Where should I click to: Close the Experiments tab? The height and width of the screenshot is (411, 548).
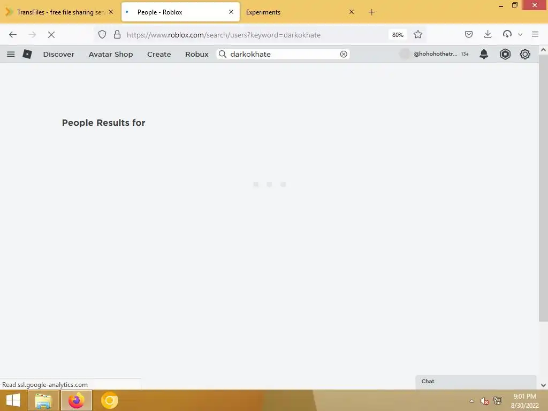tap(352, 12)
